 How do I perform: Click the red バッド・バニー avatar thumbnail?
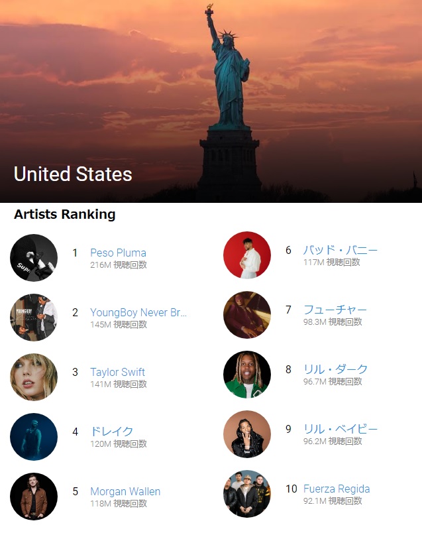click(247, 255)
